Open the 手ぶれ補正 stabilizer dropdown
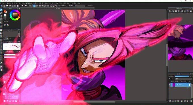Screen dimensions: 193x105 pos(80,6)
